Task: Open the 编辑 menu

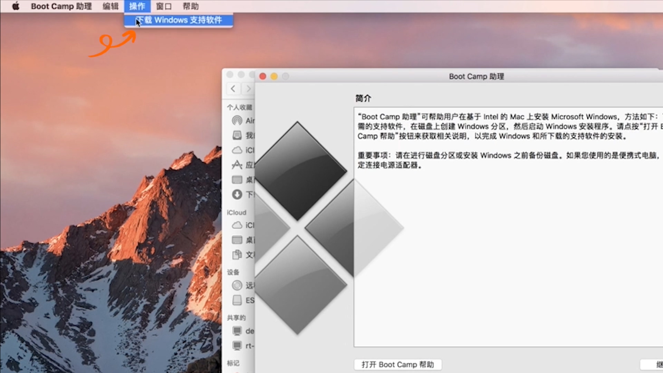Action: tap(110, 6)
